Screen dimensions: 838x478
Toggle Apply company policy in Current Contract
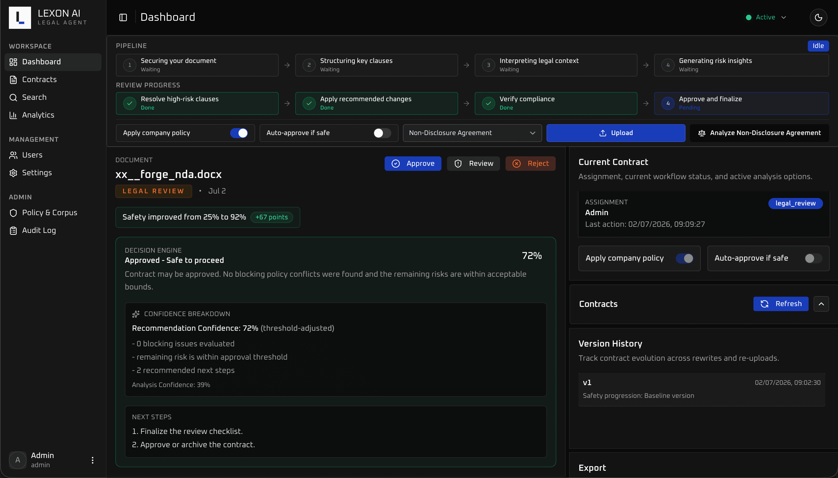[684, 258]
